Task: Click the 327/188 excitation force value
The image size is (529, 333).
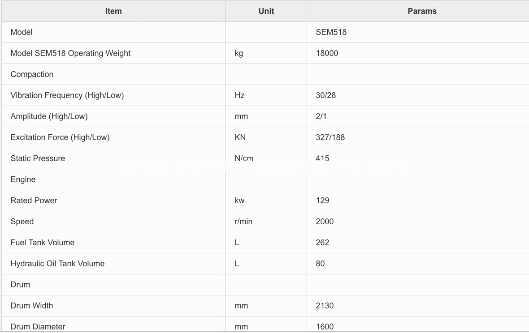Action: [x=330, y=137]
